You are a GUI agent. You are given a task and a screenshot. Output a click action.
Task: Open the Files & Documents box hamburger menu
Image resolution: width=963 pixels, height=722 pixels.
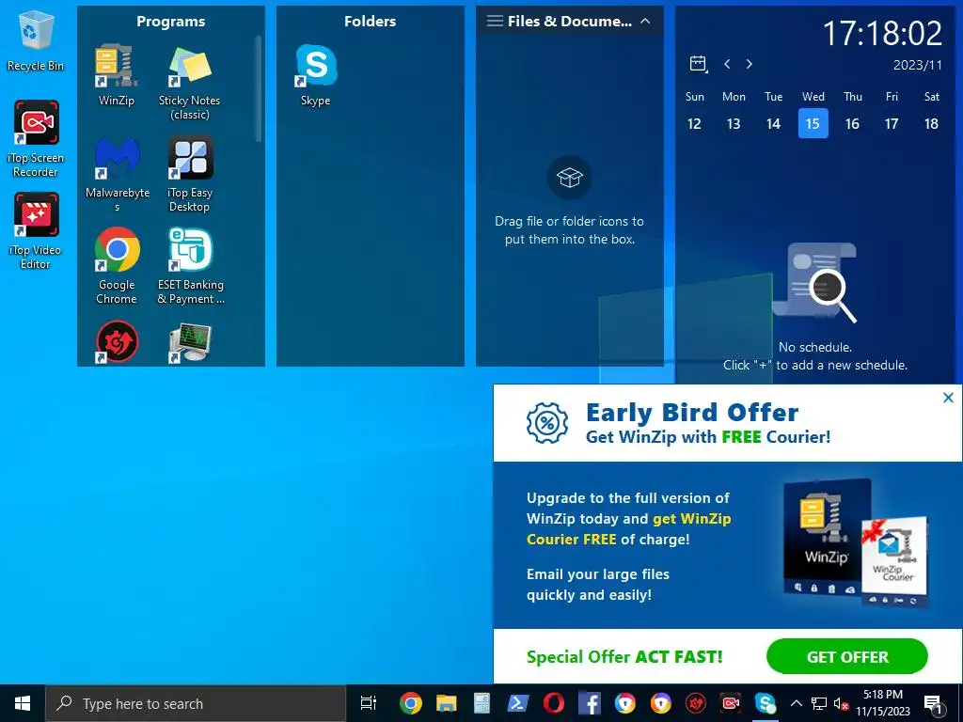click(495, 21)
